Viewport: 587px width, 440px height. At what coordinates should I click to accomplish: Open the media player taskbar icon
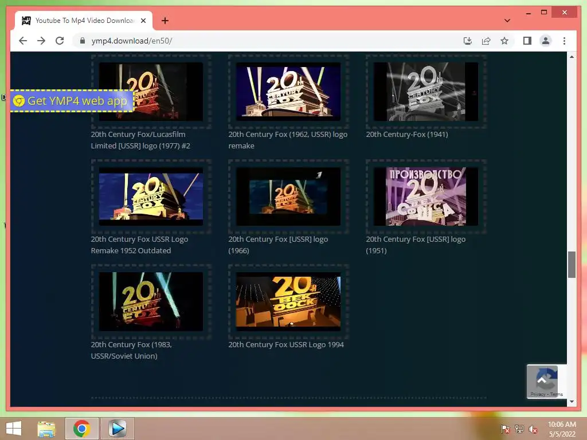click(117, 429)
